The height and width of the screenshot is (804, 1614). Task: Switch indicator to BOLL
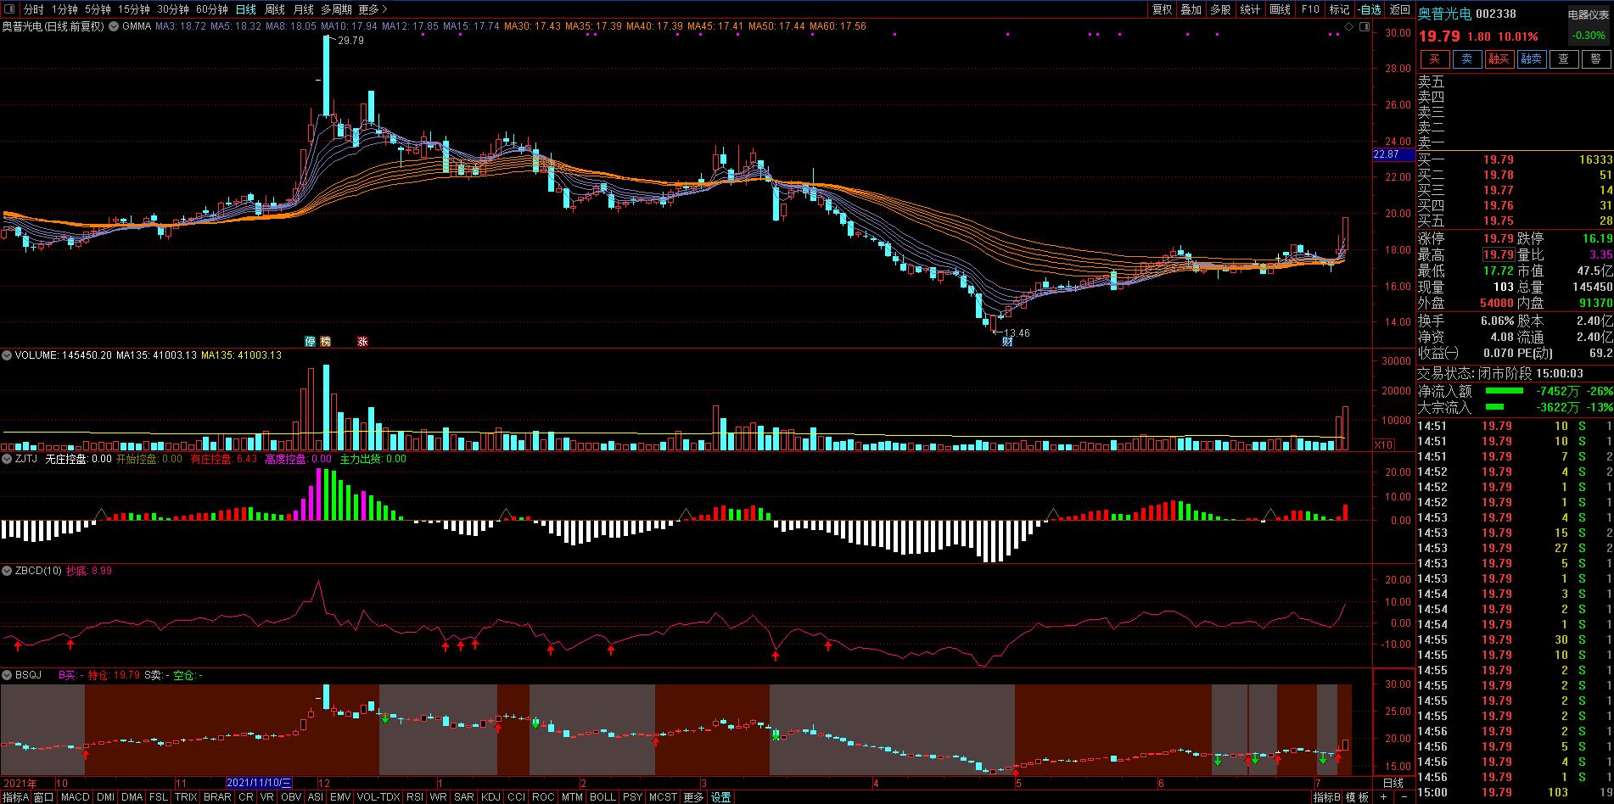[x=602, y=797]
